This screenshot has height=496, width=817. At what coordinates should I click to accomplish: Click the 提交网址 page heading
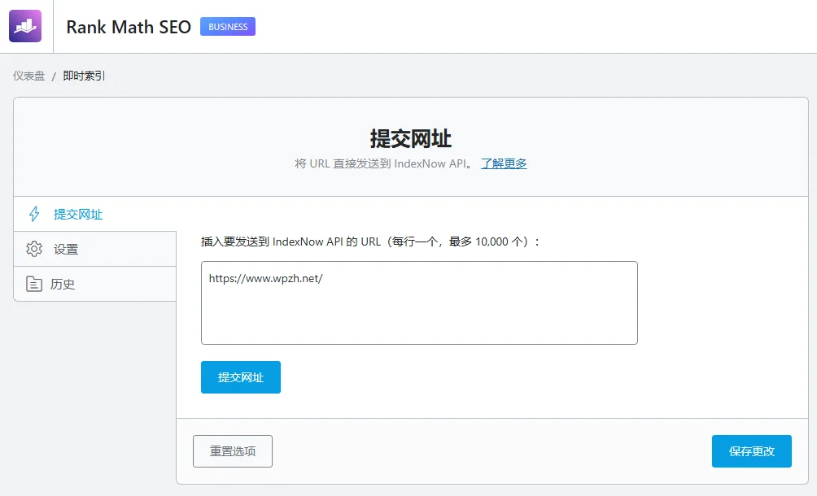pos(409,138)
